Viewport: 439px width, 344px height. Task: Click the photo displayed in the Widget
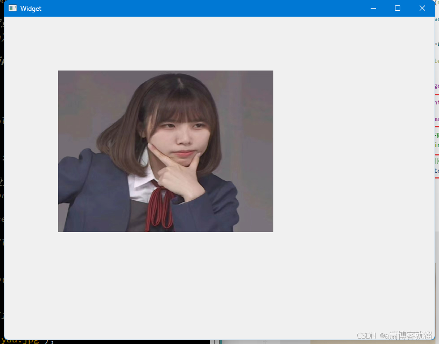coord(166,151)
